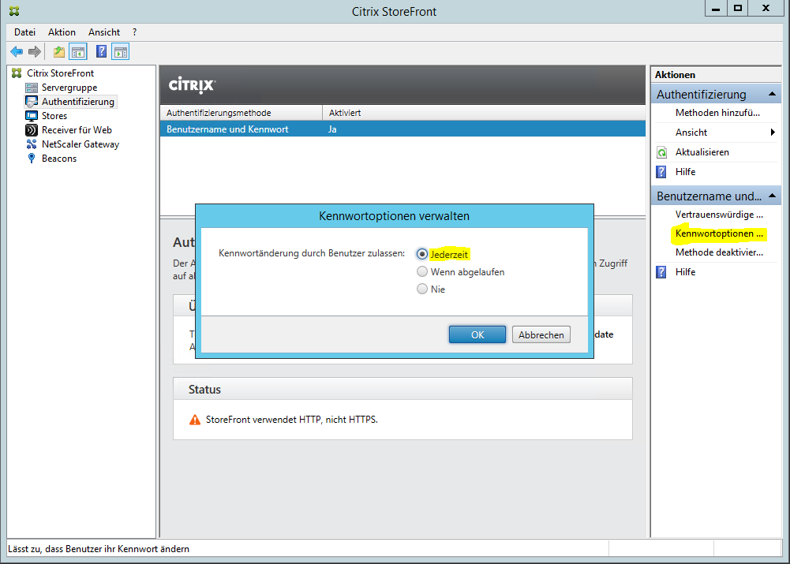Select Stores in the tree
Viewport: 790px width, 564px height.
pyautogui.click(x=54, y=116)
